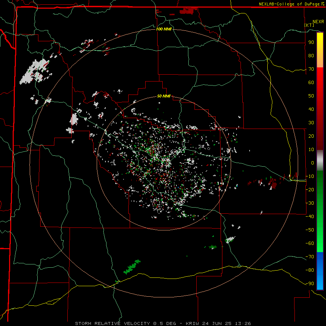
Task: Click the 'NEXR' label above the color bar
Action: [318, 22]
